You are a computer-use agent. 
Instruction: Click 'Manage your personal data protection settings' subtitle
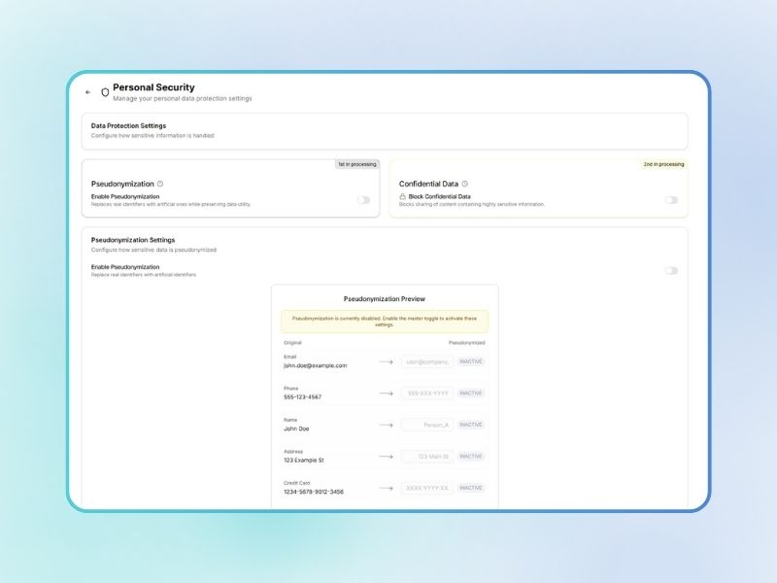pos(183,99)
